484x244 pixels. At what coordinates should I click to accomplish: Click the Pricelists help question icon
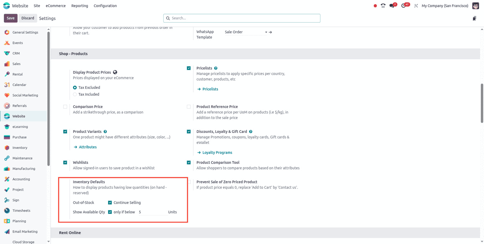[x=216, y=68]
